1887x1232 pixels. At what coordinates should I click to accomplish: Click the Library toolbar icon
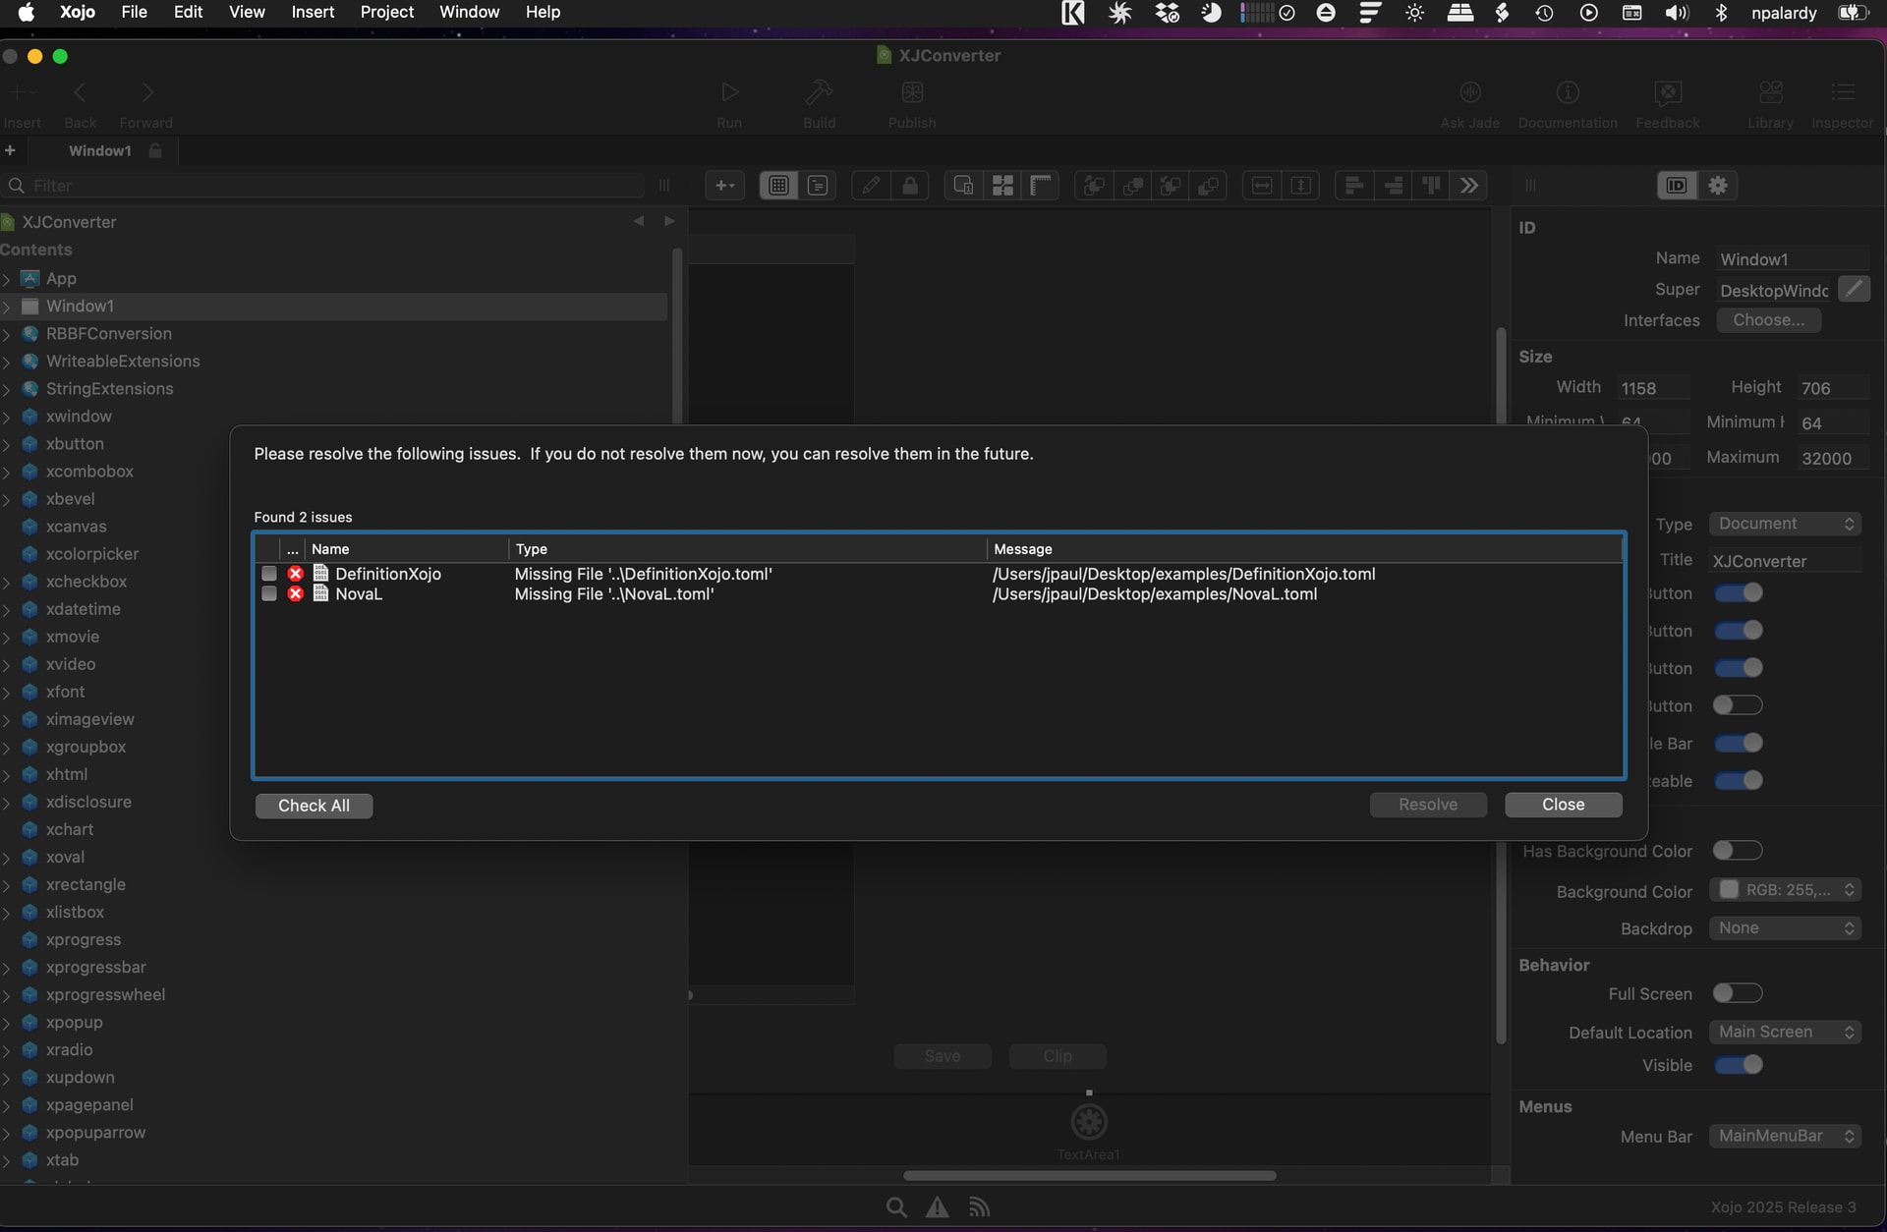tap(1770, 93)
